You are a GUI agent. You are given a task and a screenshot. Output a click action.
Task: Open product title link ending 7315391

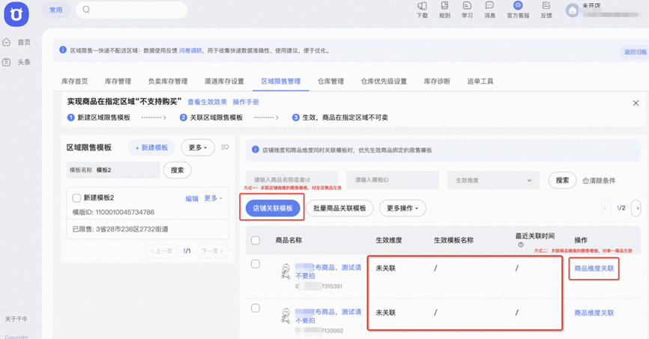(327, 272)
